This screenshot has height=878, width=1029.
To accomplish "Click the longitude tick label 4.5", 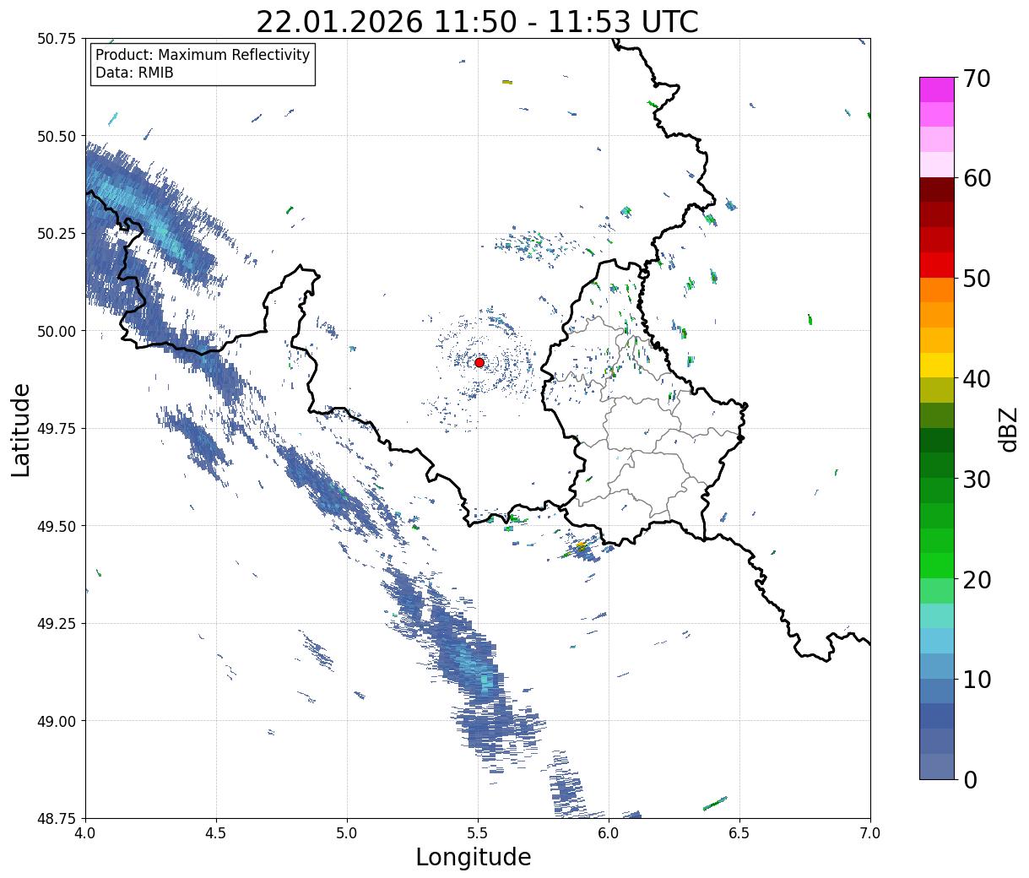I will pos(216,833).
